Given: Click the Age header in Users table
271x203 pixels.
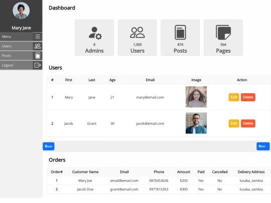Looking at the screenshot, I should [x=112, y=80].
